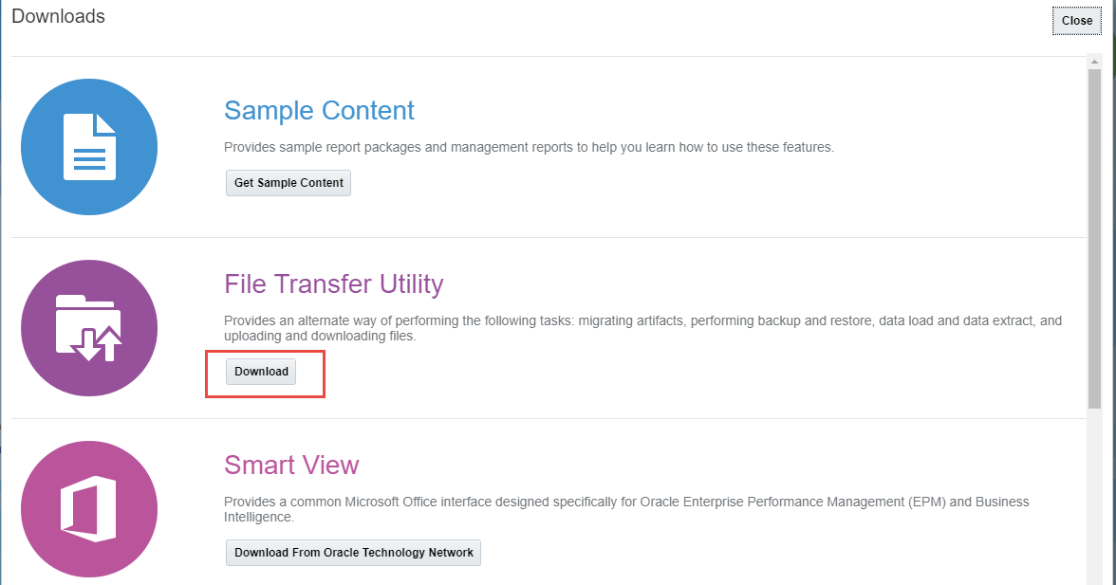Click the Sample Content description text

(529, 147)
